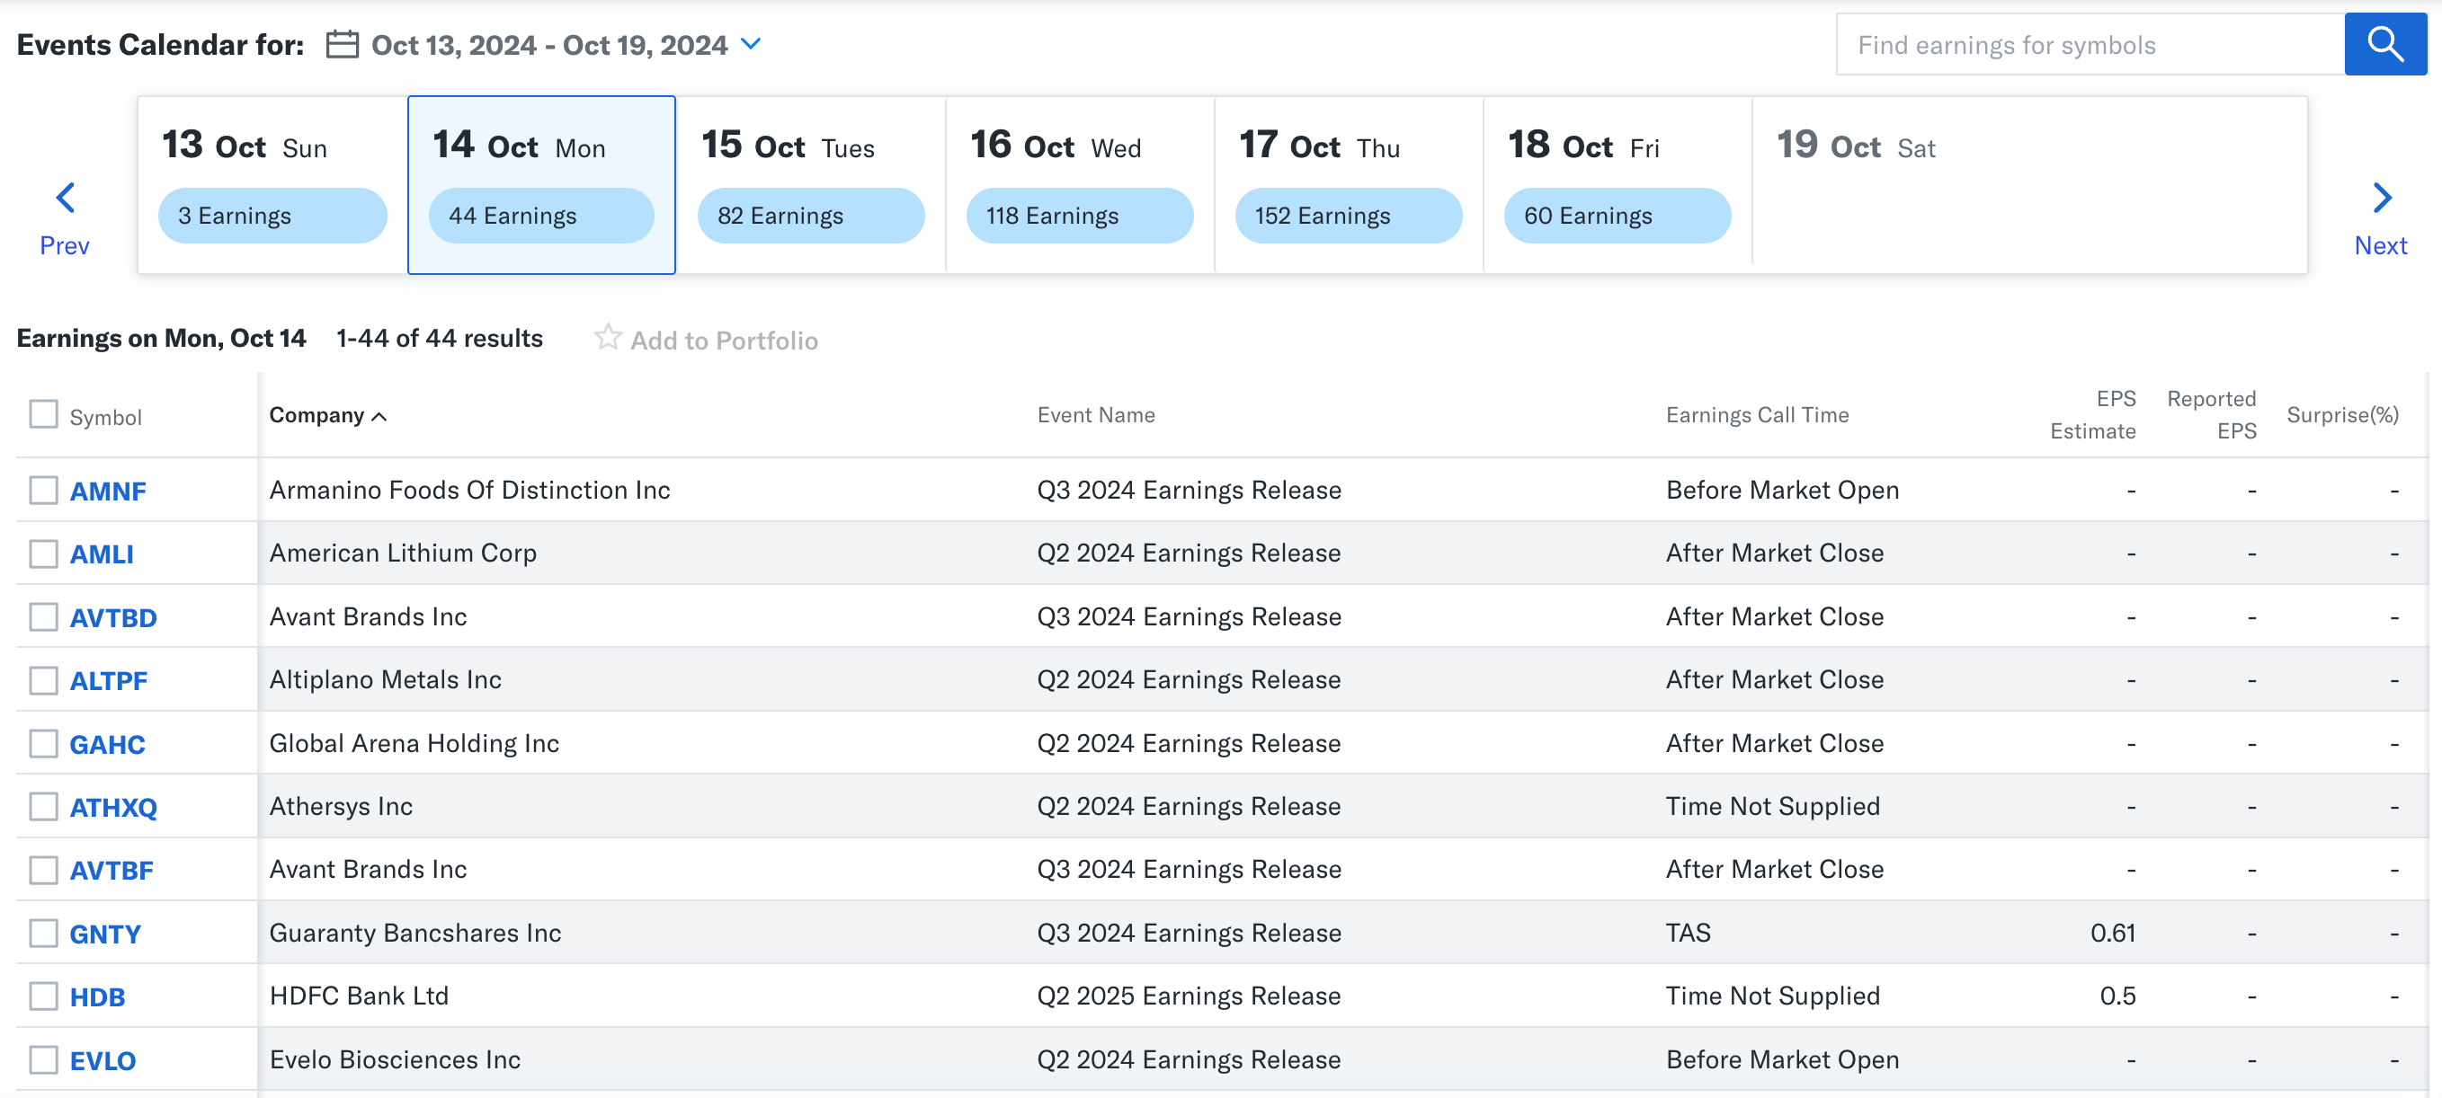Click the Next arrow icon
This screenshot has height=1098, width=2442.
[x=2381, y=196]
